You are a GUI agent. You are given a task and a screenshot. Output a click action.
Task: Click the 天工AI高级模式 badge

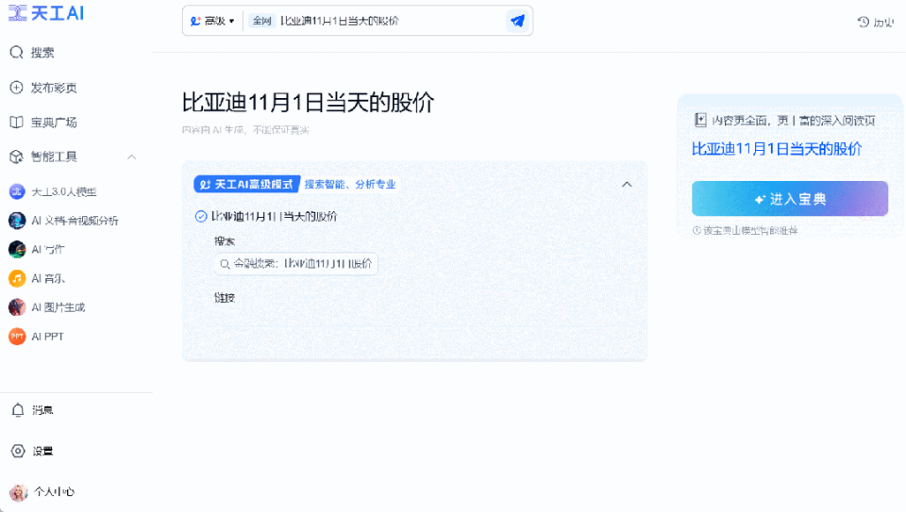246,184
